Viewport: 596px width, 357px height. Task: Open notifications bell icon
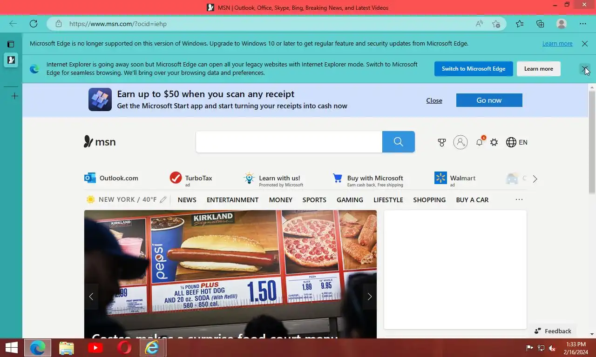[x=479, y=142]
